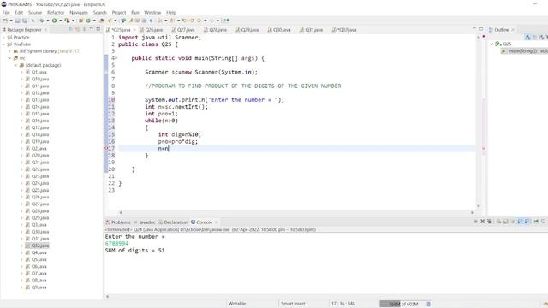
Task: Click Clear Console icon
Action: (498, 222)
